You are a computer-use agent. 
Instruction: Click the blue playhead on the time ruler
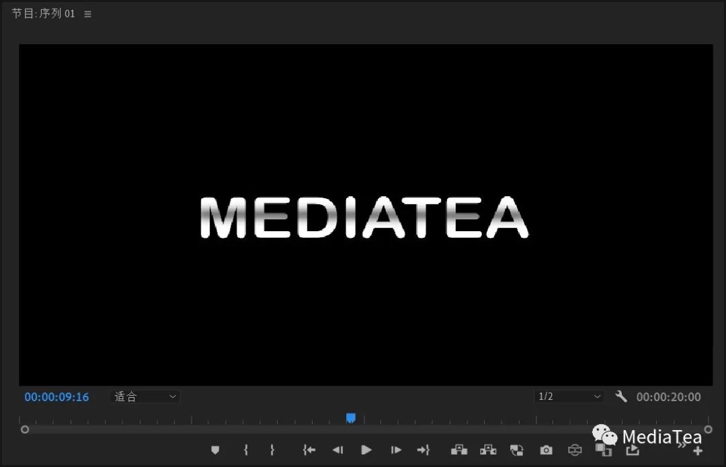click(x=351, y=419)
